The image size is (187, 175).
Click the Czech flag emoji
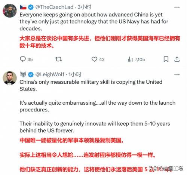23,7
